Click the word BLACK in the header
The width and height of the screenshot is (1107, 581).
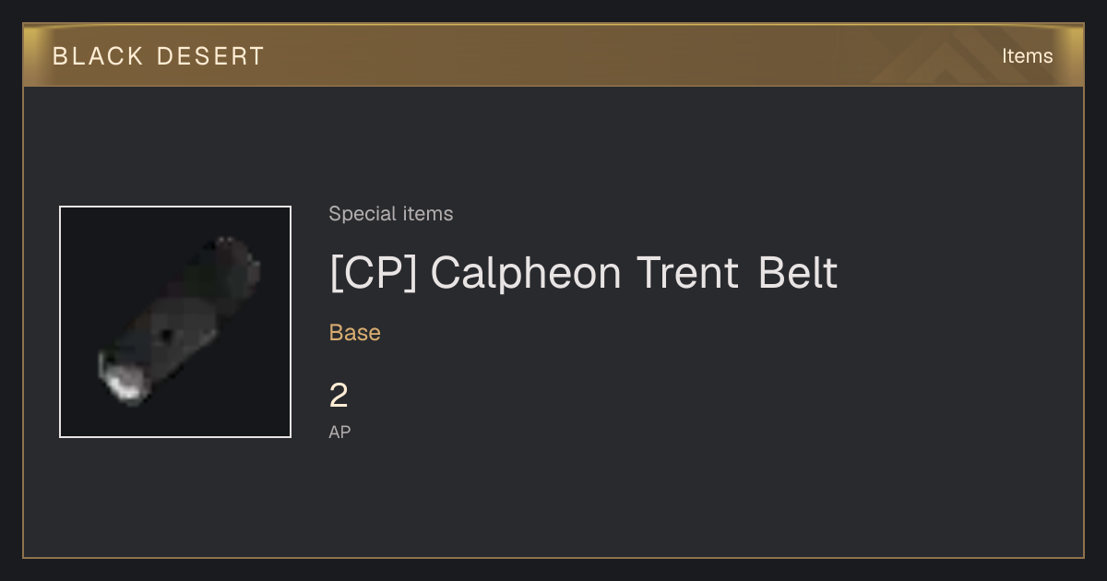(98, 56)
